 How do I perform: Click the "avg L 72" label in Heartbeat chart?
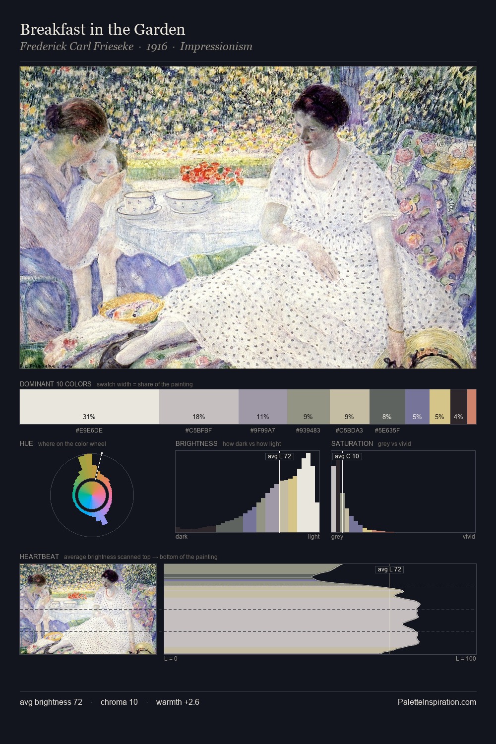389,569
